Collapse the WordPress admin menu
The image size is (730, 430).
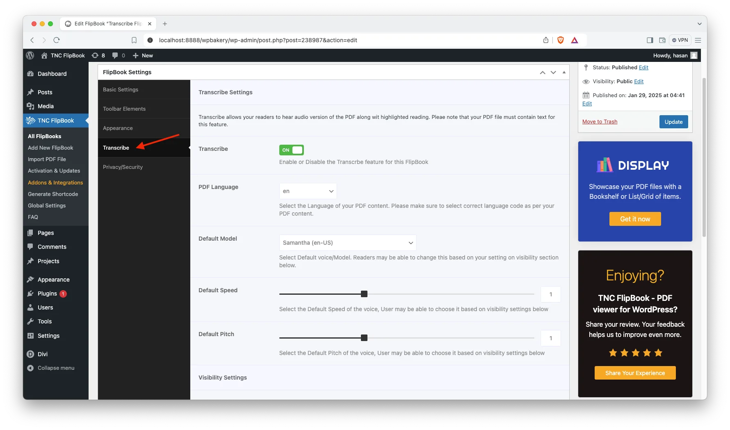pos(56,368)
